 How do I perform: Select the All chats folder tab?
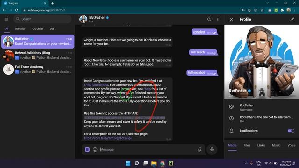tap(7, 29)
